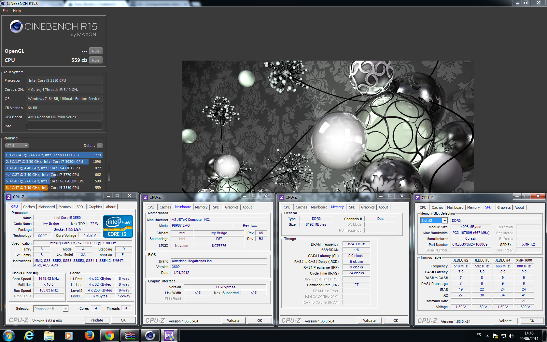
Task: Launch Internet Explorer from the taskbar
Action: (29, 335)
